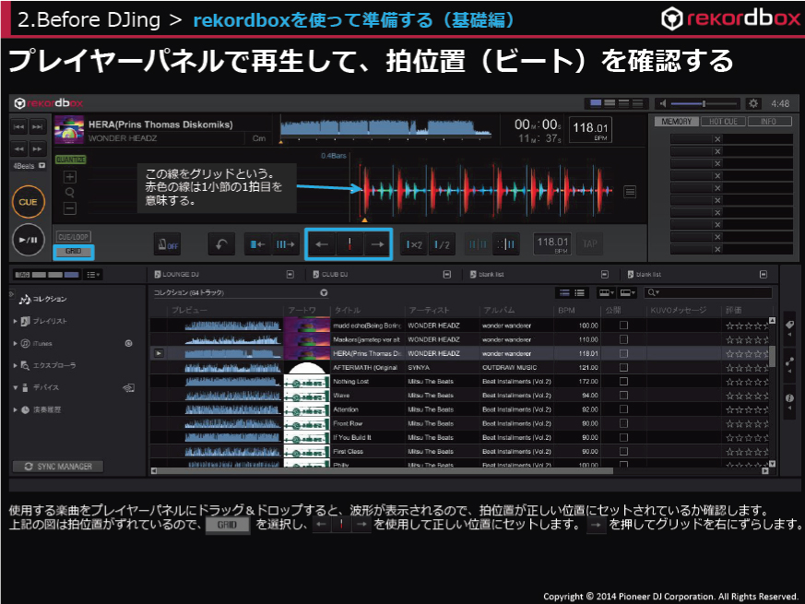
Task: Shift the beat grid right using the arrow left of x2
Action: pos(377,244)
